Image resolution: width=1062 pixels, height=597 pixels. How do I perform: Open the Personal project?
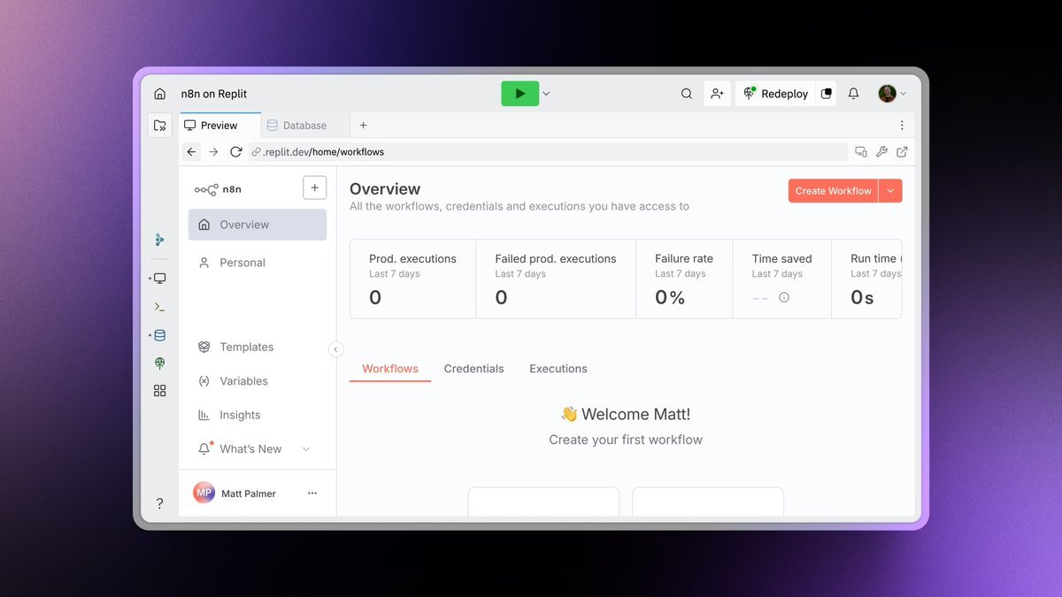coord(258,263)
